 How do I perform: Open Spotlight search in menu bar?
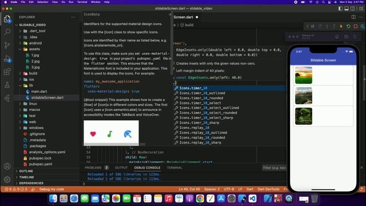323,2
